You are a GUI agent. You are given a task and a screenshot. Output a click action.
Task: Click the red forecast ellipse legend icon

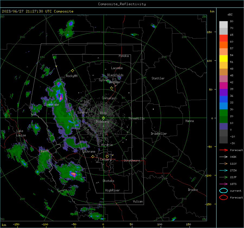[x=223, y=197]
